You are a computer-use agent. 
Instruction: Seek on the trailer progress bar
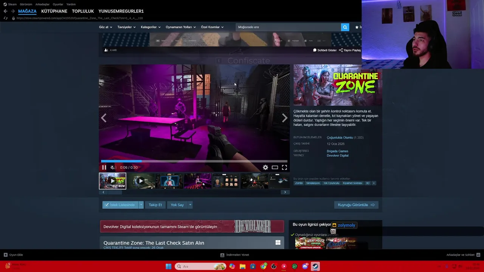pos(194,161)
